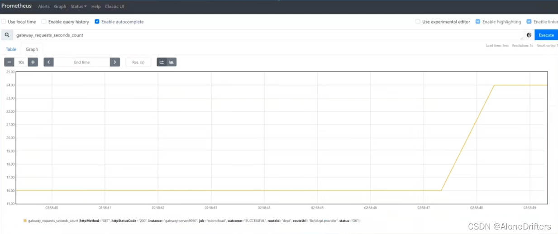
Task: Open the metrics explorer globe icon
Action: 529,35
